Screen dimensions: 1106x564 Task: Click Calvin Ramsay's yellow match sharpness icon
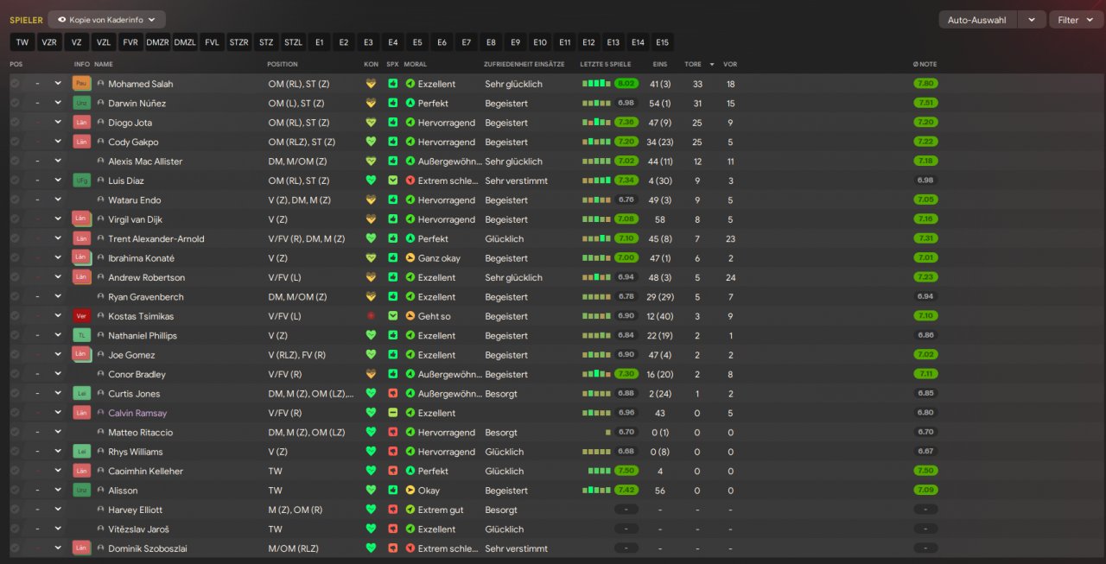pyautogui.click(x=393, y=413)
